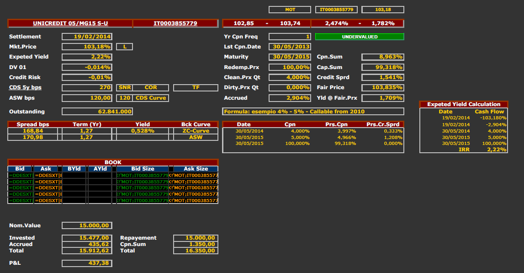524x273 pixels.
Task: Select the Fair Price value 103,835%
Action: (383, 88)
